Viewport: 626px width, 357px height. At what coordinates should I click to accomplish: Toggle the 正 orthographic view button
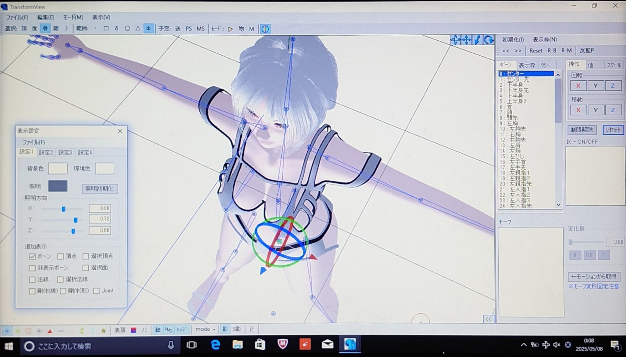point(252,329)
